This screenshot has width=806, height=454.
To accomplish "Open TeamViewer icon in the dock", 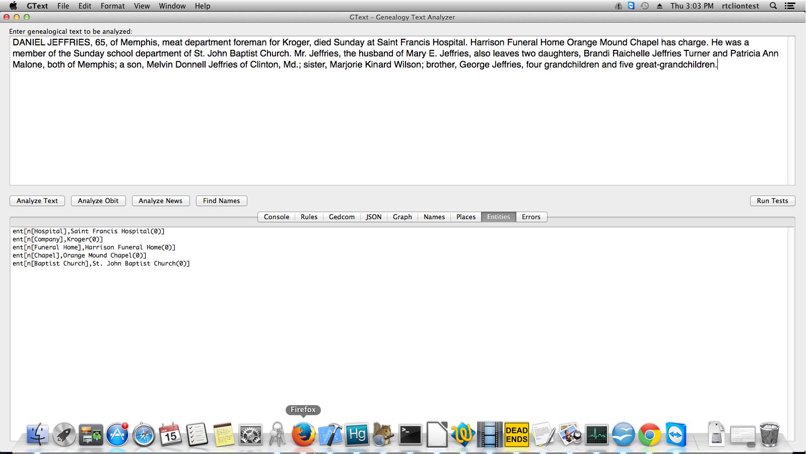I will [676, 434].
